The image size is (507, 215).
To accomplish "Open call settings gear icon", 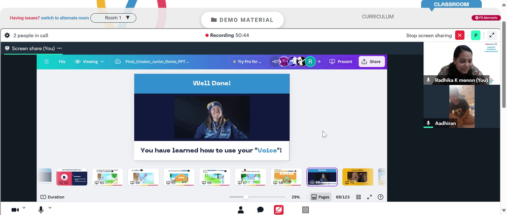I will coord(7,35).
